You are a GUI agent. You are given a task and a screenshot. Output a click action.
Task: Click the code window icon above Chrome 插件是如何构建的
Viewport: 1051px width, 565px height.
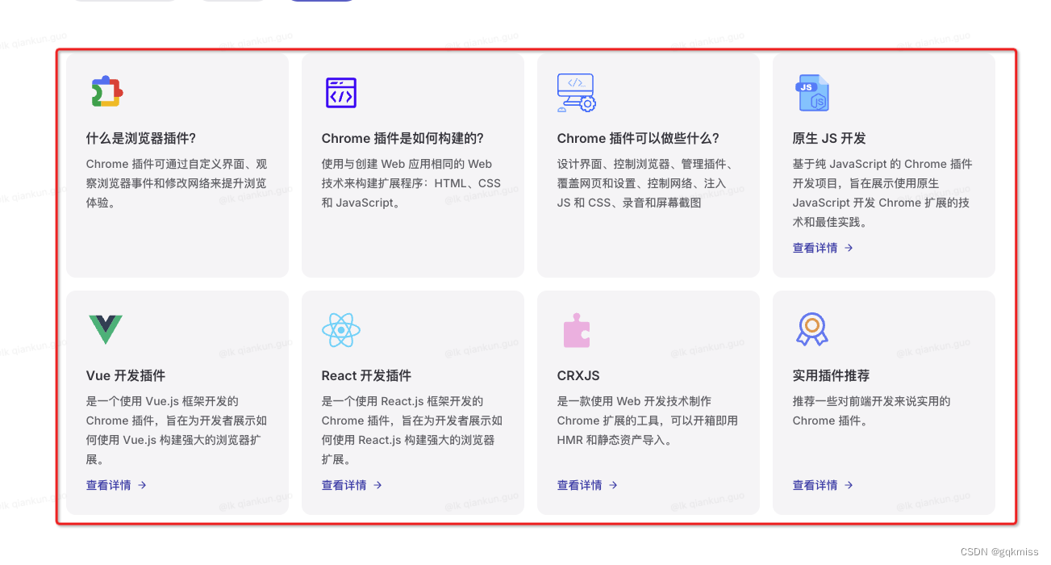point(341,93)
